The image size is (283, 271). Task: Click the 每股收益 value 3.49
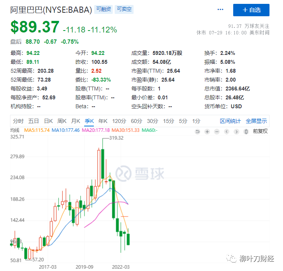(x=42, y=89)
